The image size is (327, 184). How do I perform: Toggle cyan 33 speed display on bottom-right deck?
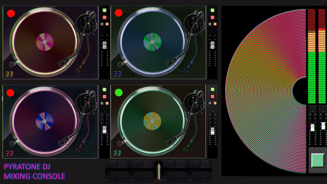tap(117, 153)
